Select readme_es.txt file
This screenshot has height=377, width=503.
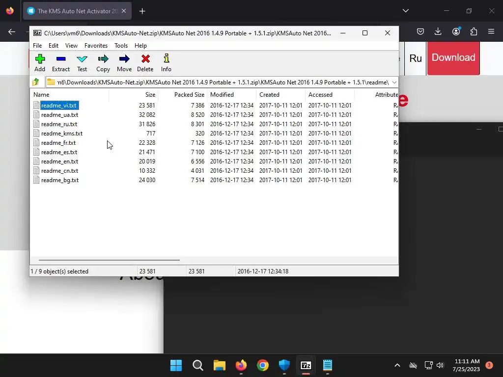[59, 152]
